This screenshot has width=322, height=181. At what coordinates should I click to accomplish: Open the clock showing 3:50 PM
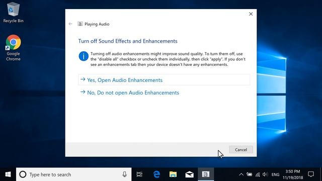tap(293, 174)
